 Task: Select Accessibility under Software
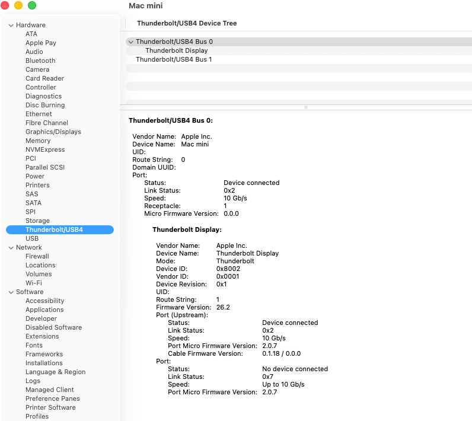point(45,301)
